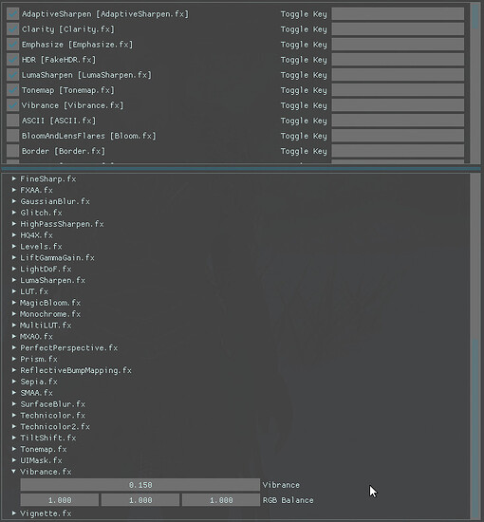Disable the Tonemap effect checkbox
This screenshot has height=522, width=484.
tap(12, 90)
